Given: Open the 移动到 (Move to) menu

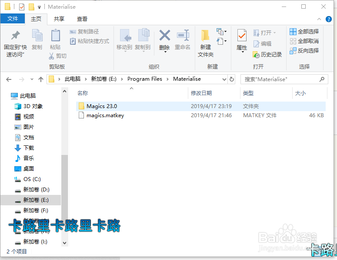Looking at the screenshot, I should (x=124, y=40).
